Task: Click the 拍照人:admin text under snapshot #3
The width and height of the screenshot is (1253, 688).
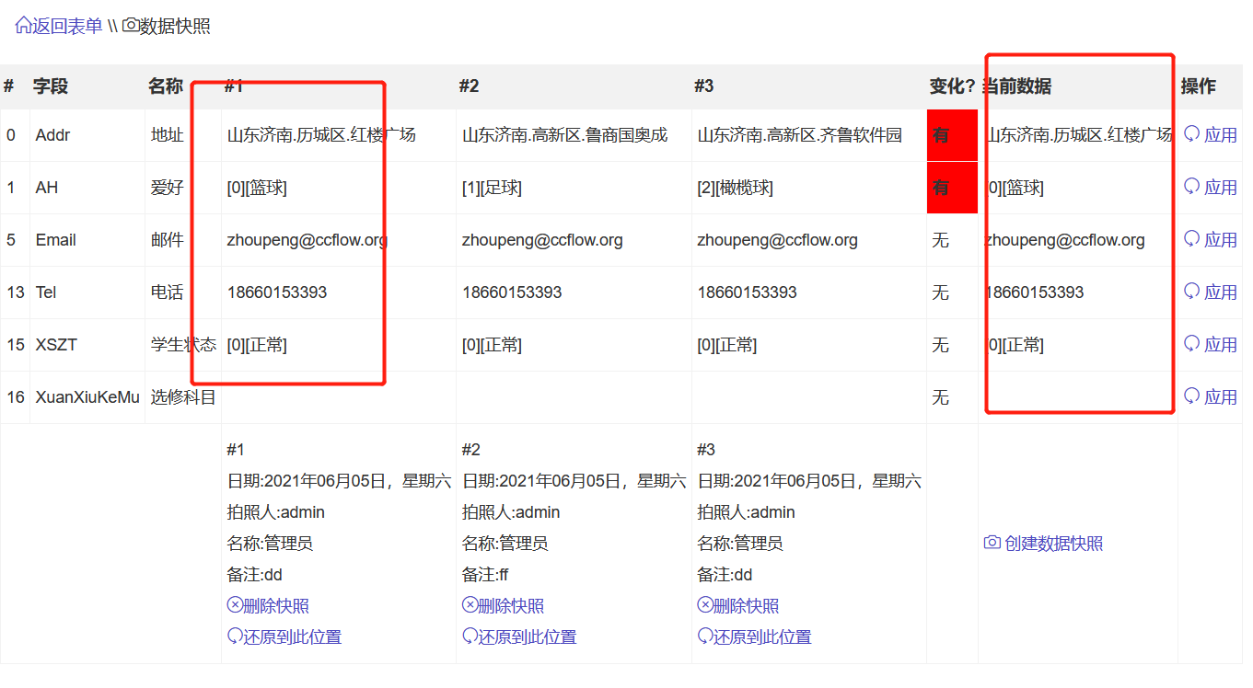Action: click(x=747, y=512)
